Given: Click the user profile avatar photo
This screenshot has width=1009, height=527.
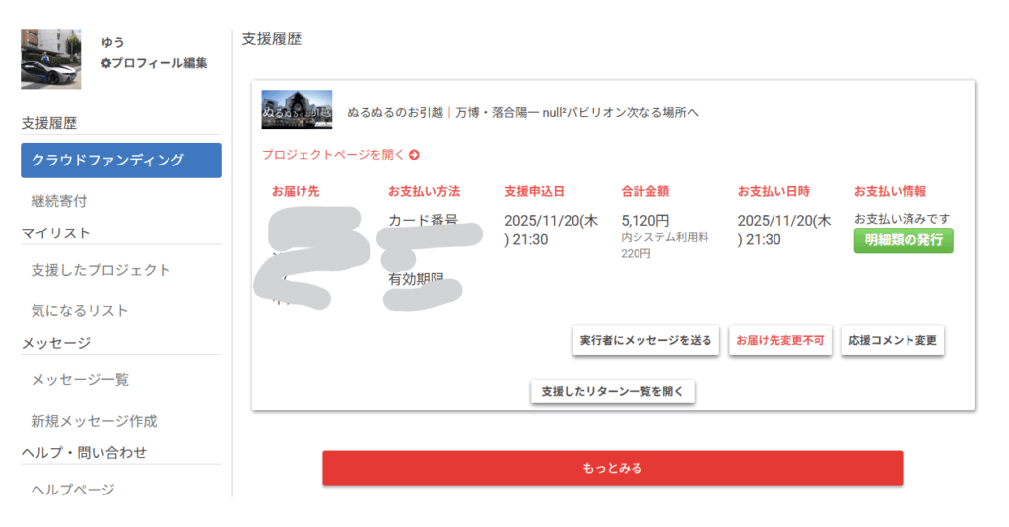Looking at the screenshot, I should (51, 59).
